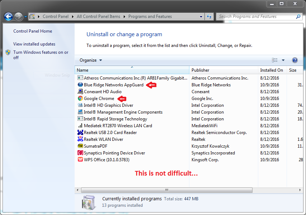The height and width of the screenshot is (215, 306).
Task: Click Intel Management Engine Components icon
Action: (80, 112)
